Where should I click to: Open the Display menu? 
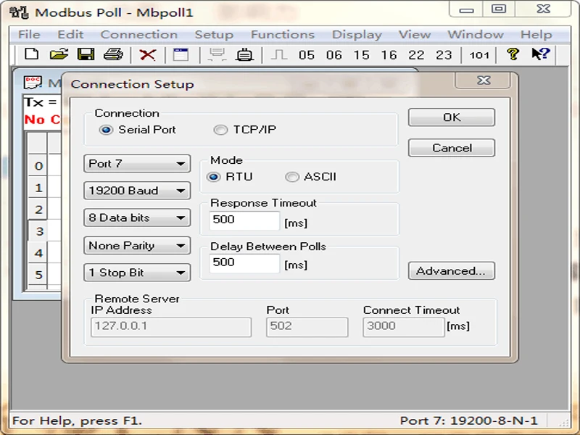(x=357, y=34)
